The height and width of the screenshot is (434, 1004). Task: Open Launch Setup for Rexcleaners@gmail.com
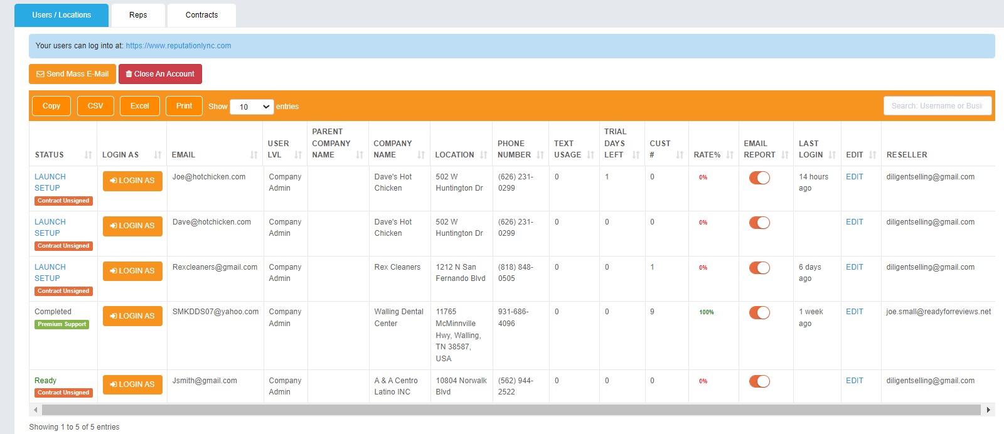point(50,272)
